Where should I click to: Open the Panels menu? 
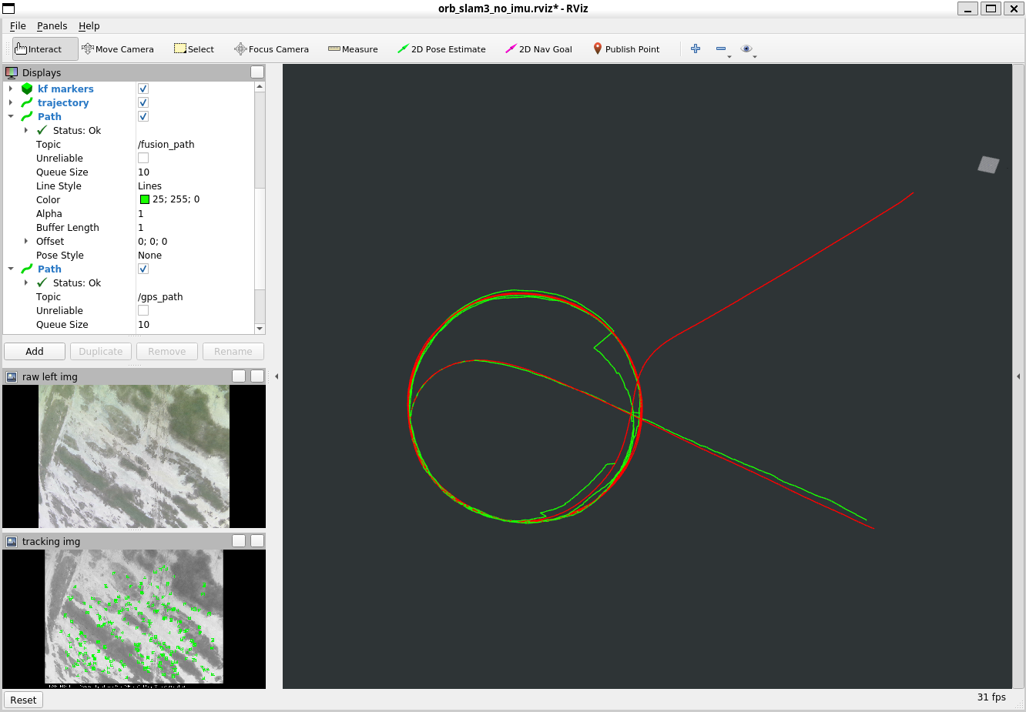52,25
